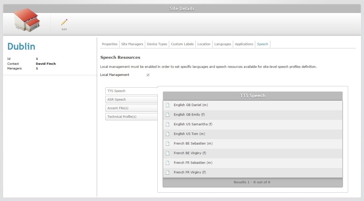Click the Site Details title bar
364x201 pixels.
(182, 9)
